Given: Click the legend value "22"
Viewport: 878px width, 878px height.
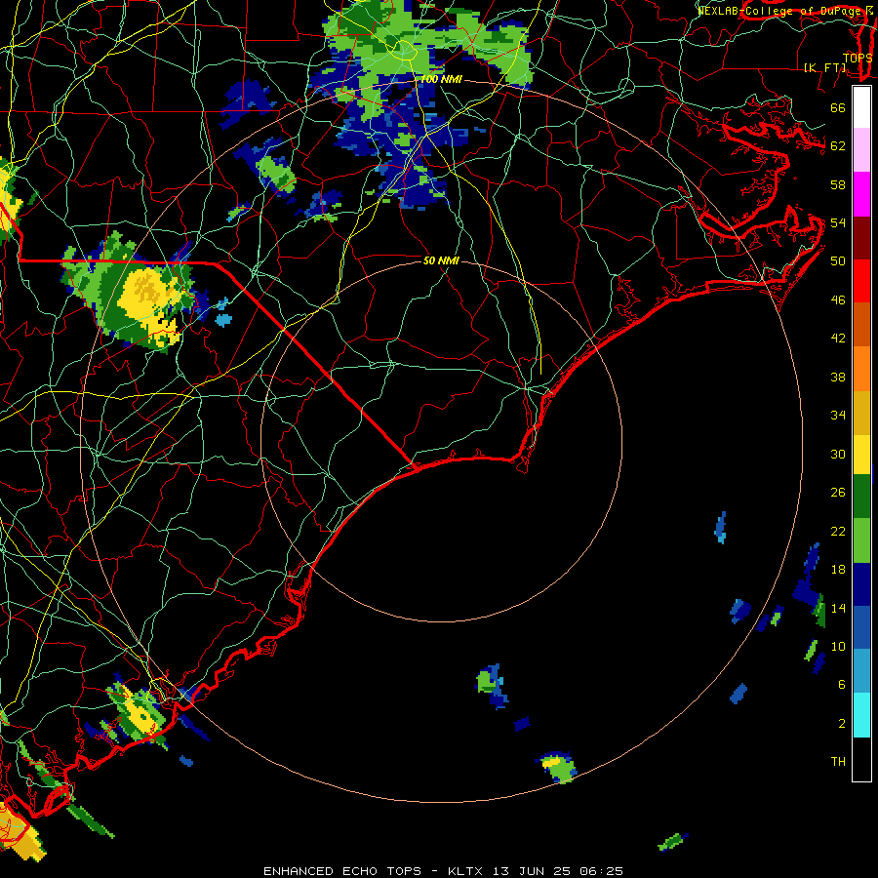Looking at the screenshot, I should tap(838, 531).
